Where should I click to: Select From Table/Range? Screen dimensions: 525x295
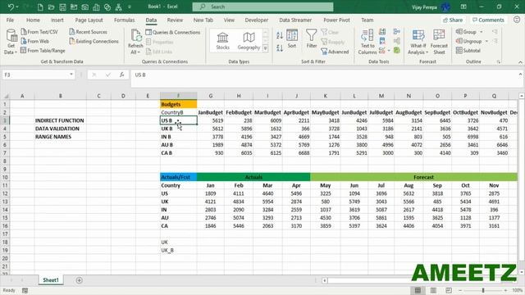coord(43,51)
